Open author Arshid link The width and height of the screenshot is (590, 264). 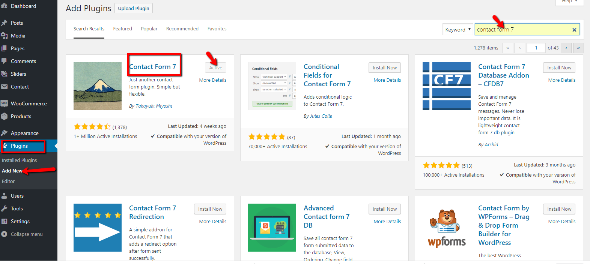point(491,145)
